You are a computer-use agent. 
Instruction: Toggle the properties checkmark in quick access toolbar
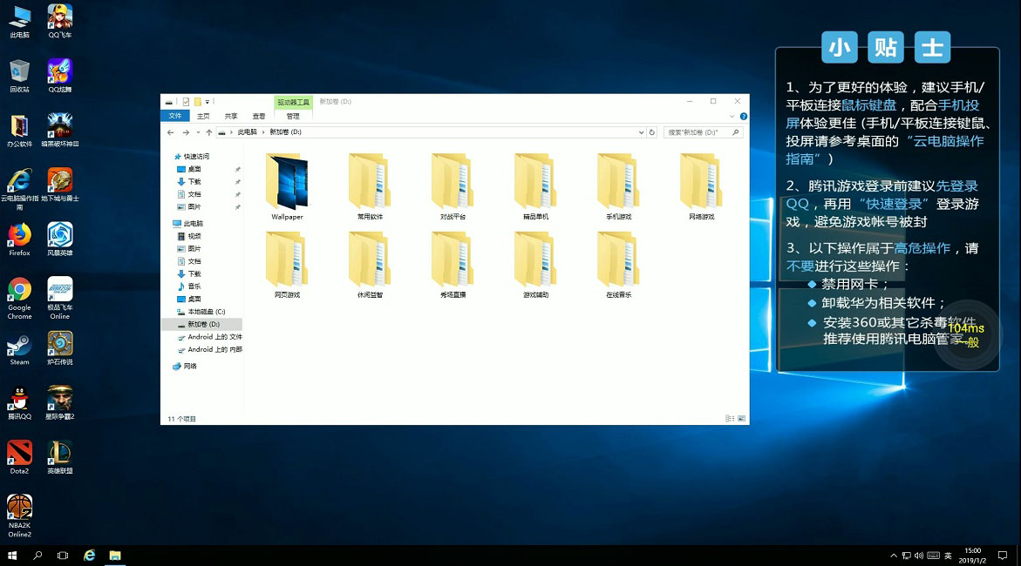tap(186, 102)
